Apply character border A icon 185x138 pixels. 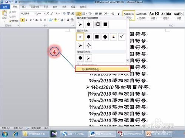pyautogui.click(x=73, y=14)
